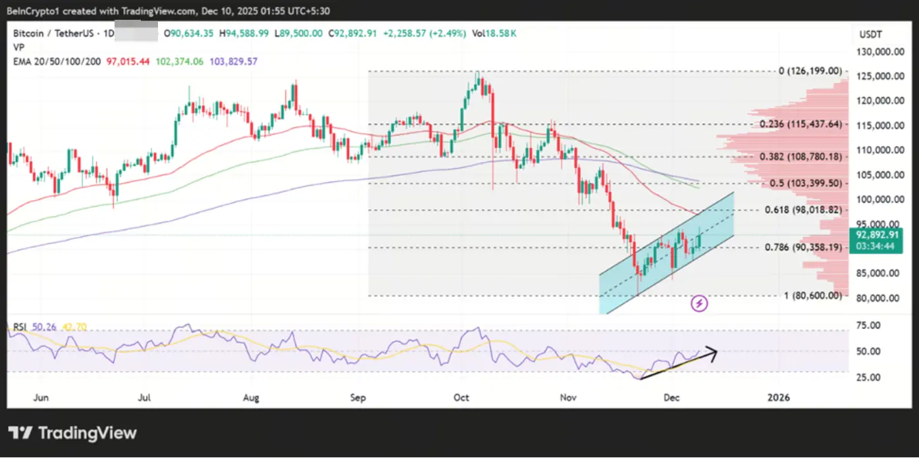The image size is (919, 458).
Task: Click the 85,000.00 price axis label
Action: (x=877, y=273)
